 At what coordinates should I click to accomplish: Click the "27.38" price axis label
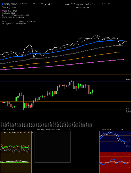(x=127, y=109)
